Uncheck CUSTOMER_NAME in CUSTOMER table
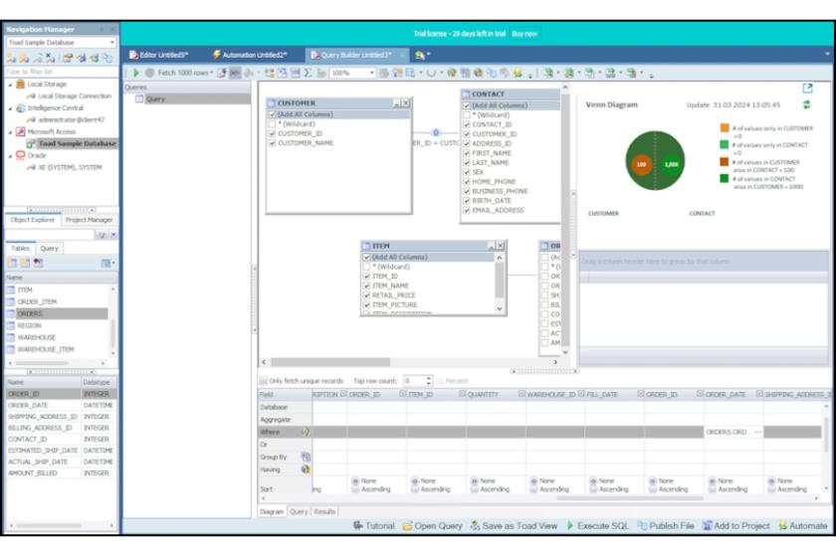836x557 pixels. click(x=273, y=143)
